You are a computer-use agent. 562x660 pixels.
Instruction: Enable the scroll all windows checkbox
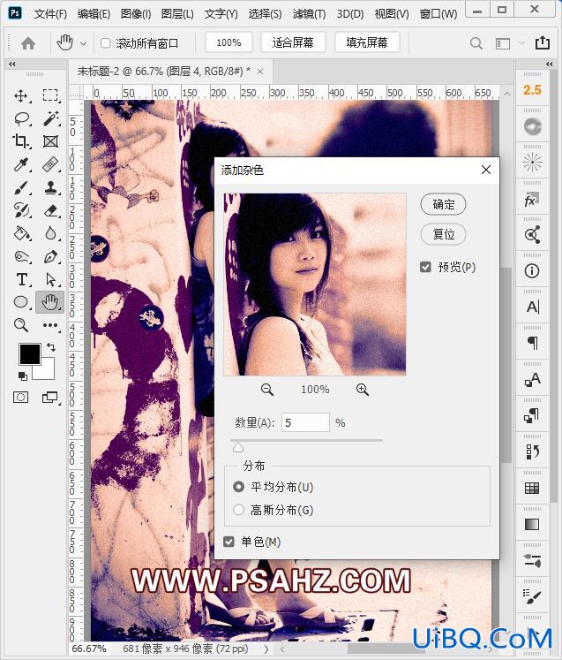106,43
